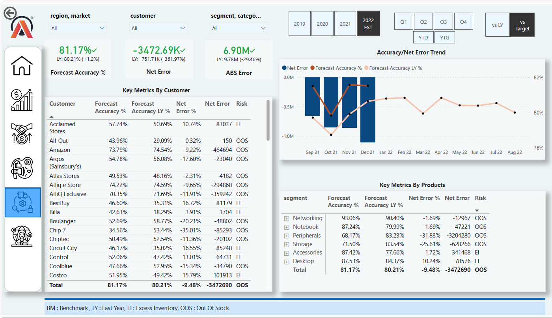Select the 2019 year filter
This screenshot has width=552, height=318.
pos(300,23)
